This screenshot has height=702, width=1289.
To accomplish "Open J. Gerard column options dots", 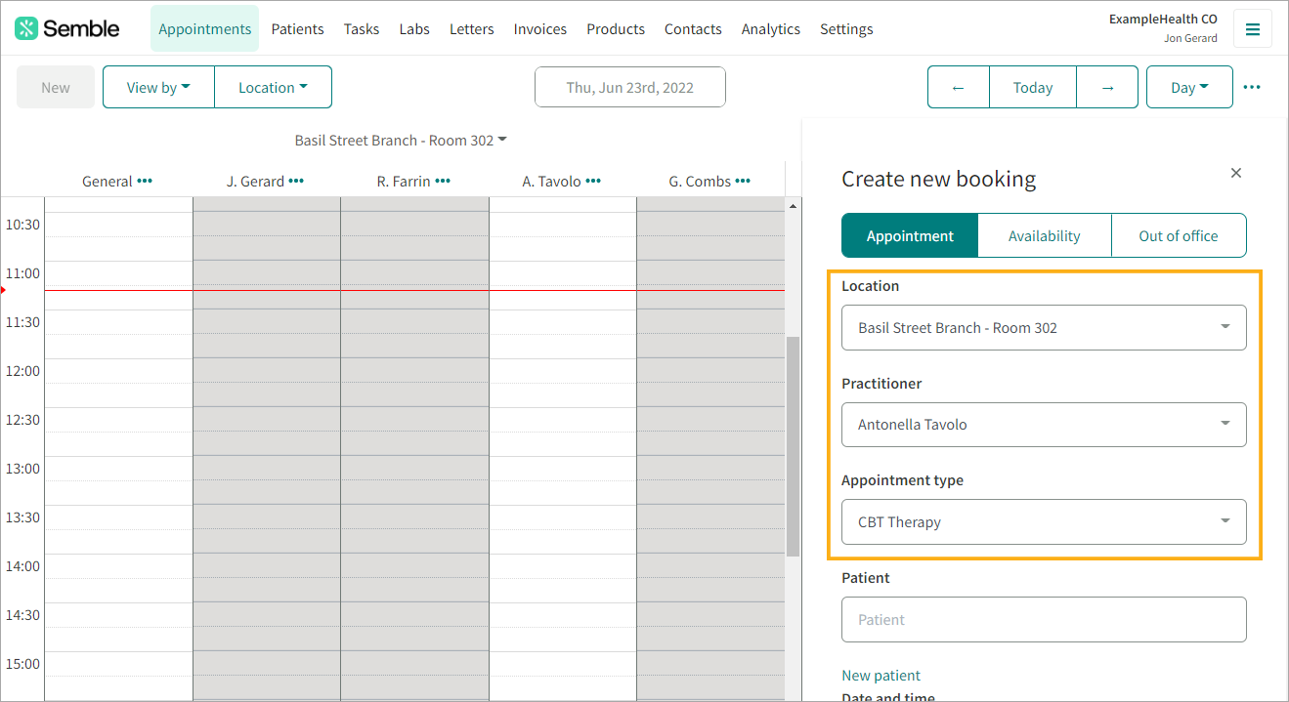I will [296, 181].
